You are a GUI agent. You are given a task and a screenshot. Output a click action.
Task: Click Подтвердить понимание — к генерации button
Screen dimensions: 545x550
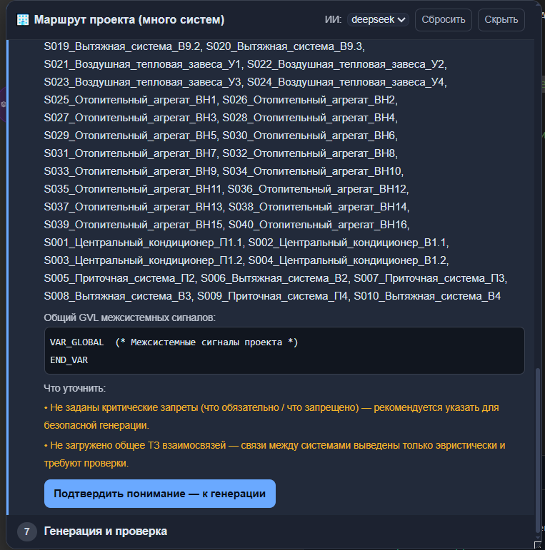click(x=160, y=494)
